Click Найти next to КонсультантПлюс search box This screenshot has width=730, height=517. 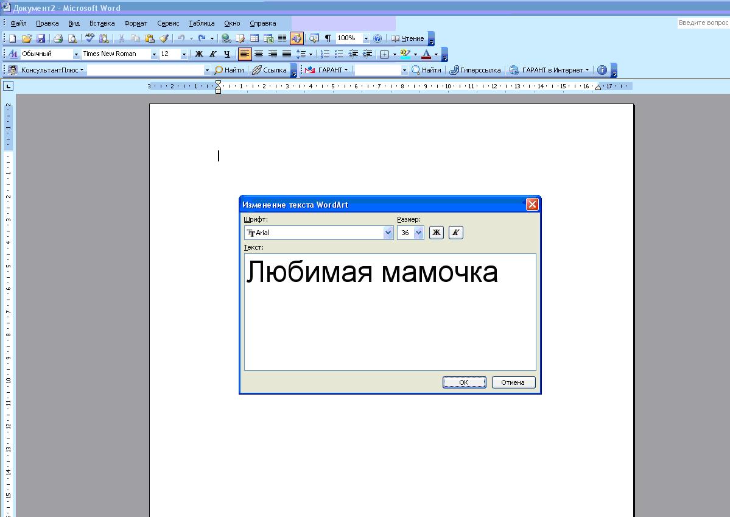click(229, 70)
